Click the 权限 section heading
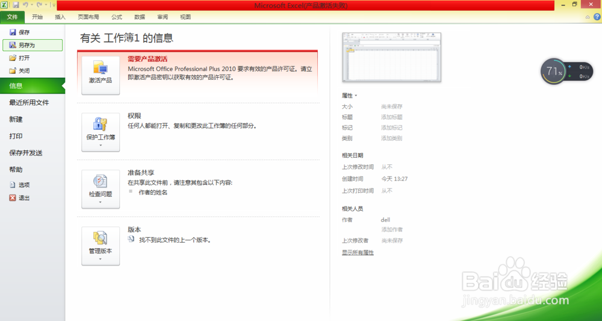 (x=134, y=116)
